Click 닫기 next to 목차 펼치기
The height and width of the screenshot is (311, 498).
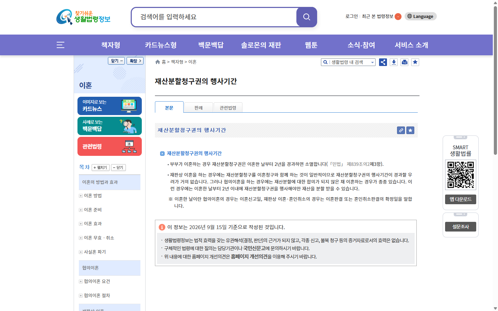tap(118, 168)
